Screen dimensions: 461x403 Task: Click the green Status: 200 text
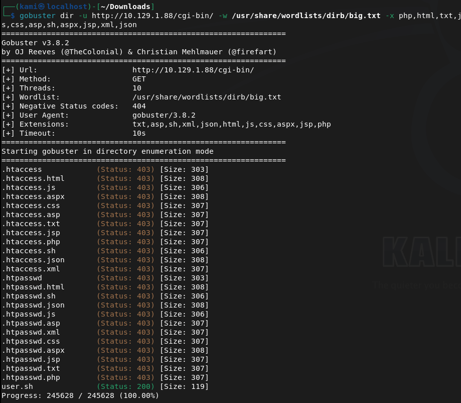click(x=126, y=386)
